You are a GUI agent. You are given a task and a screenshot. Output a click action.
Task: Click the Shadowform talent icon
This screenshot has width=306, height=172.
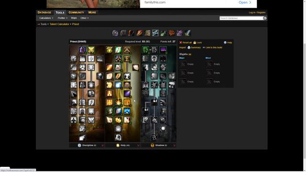click(x=154, y=102)
